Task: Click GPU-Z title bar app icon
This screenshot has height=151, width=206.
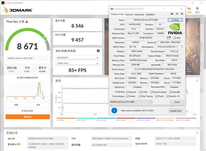Action: click(112, 9)
